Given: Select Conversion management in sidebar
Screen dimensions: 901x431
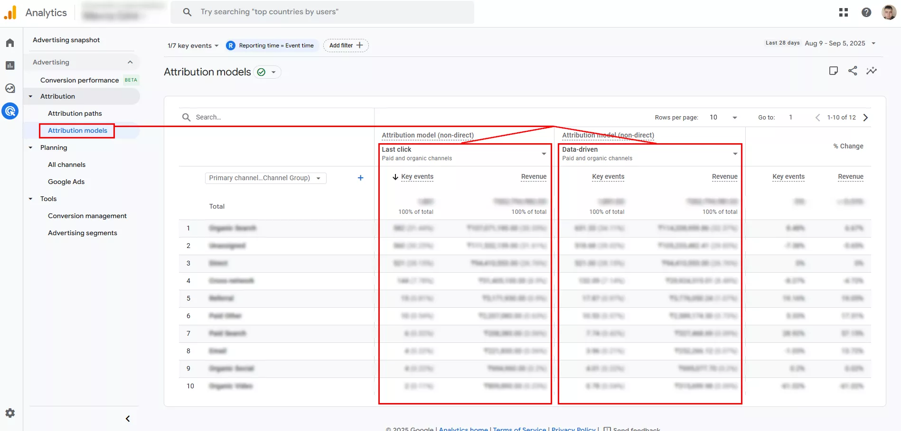Looking at the screenshot, I should [87, 216].
